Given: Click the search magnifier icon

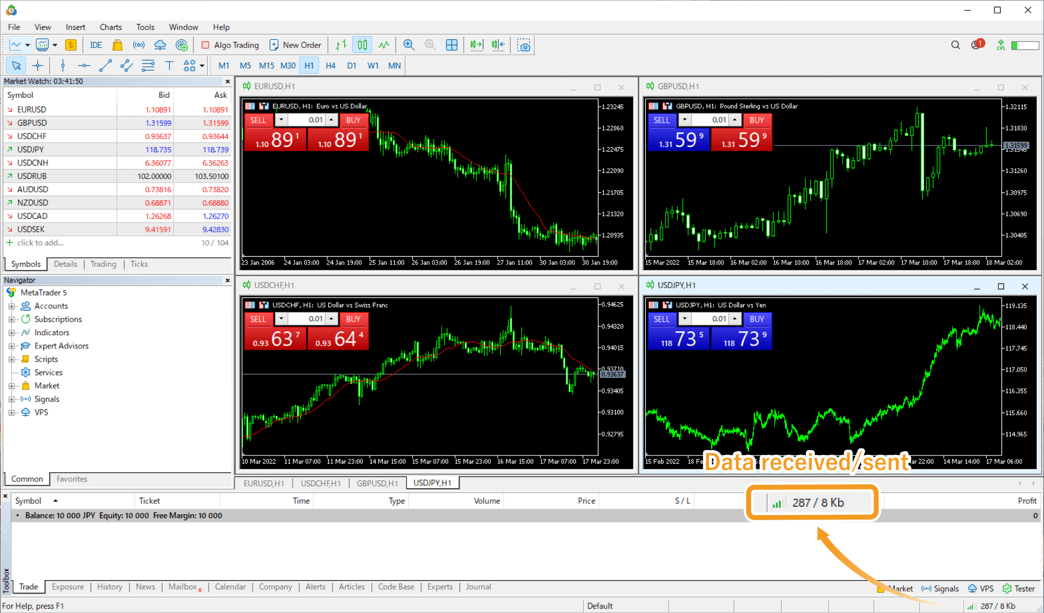Looking at the screenshot, I should 955,45.
